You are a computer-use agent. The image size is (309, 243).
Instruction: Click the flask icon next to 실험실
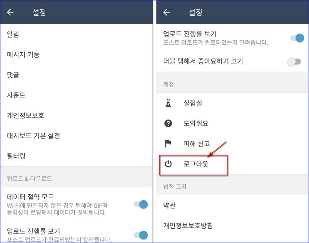click(x=168, y=103)
